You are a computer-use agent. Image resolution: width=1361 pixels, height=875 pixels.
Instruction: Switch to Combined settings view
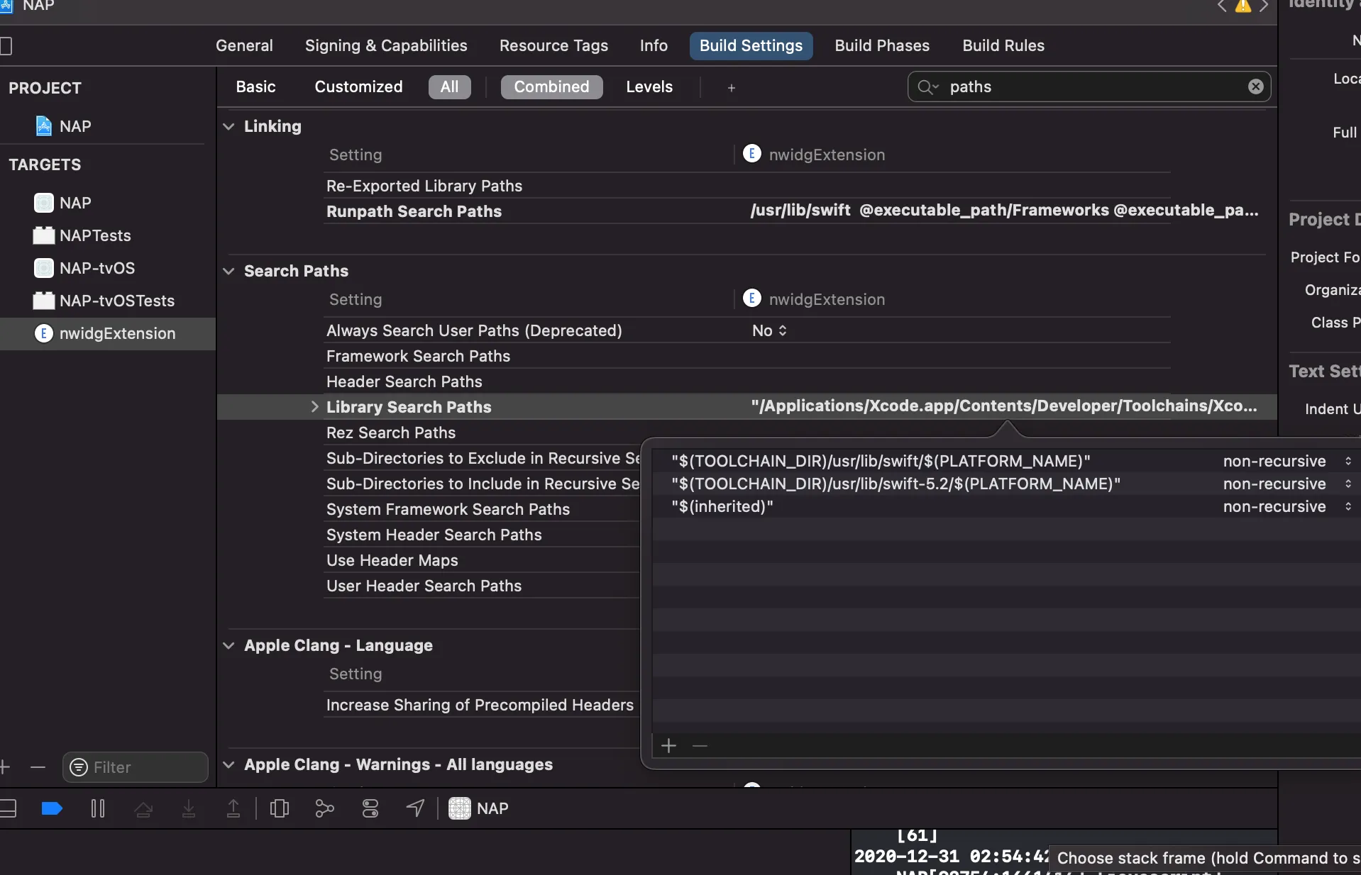[x=551, y=87]
